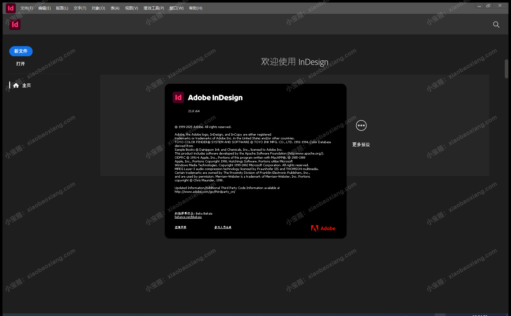Click the search magnifier icon
511x316 pixels.
click(496, 25)
